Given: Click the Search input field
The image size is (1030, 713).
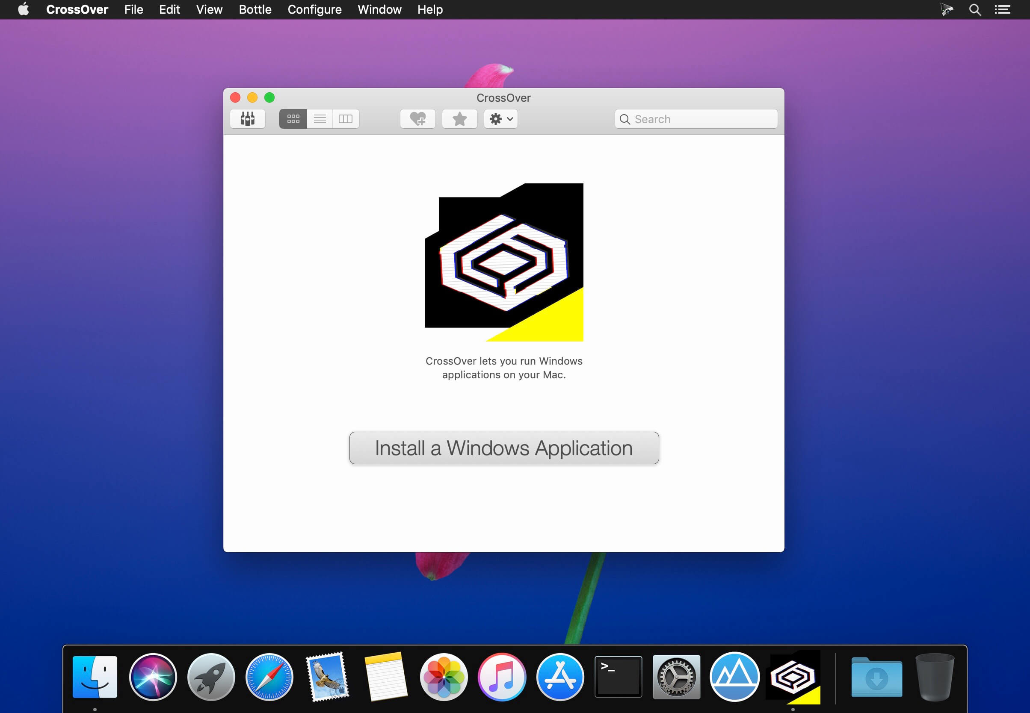Looking at the screenshot, I should click(x=695, y=118).
